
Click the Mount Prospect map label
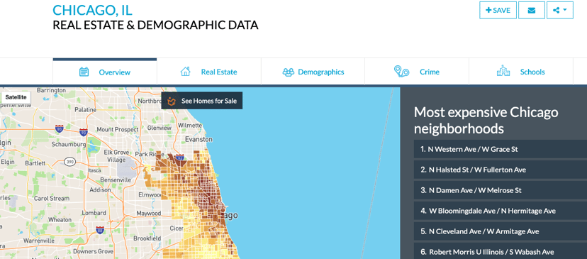pos(118,129)
